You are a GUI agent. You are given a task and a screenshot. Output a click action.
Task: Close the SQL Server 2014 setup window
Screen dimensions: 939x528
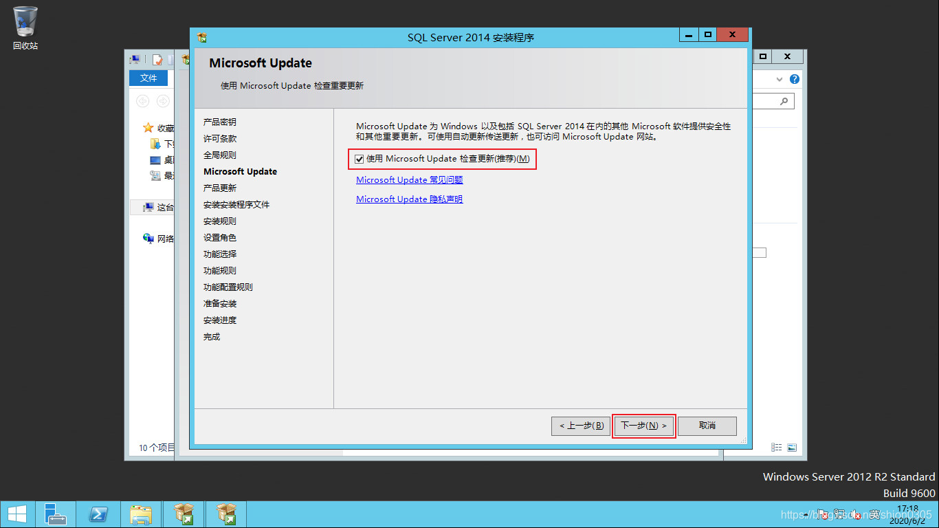point(732,34)
